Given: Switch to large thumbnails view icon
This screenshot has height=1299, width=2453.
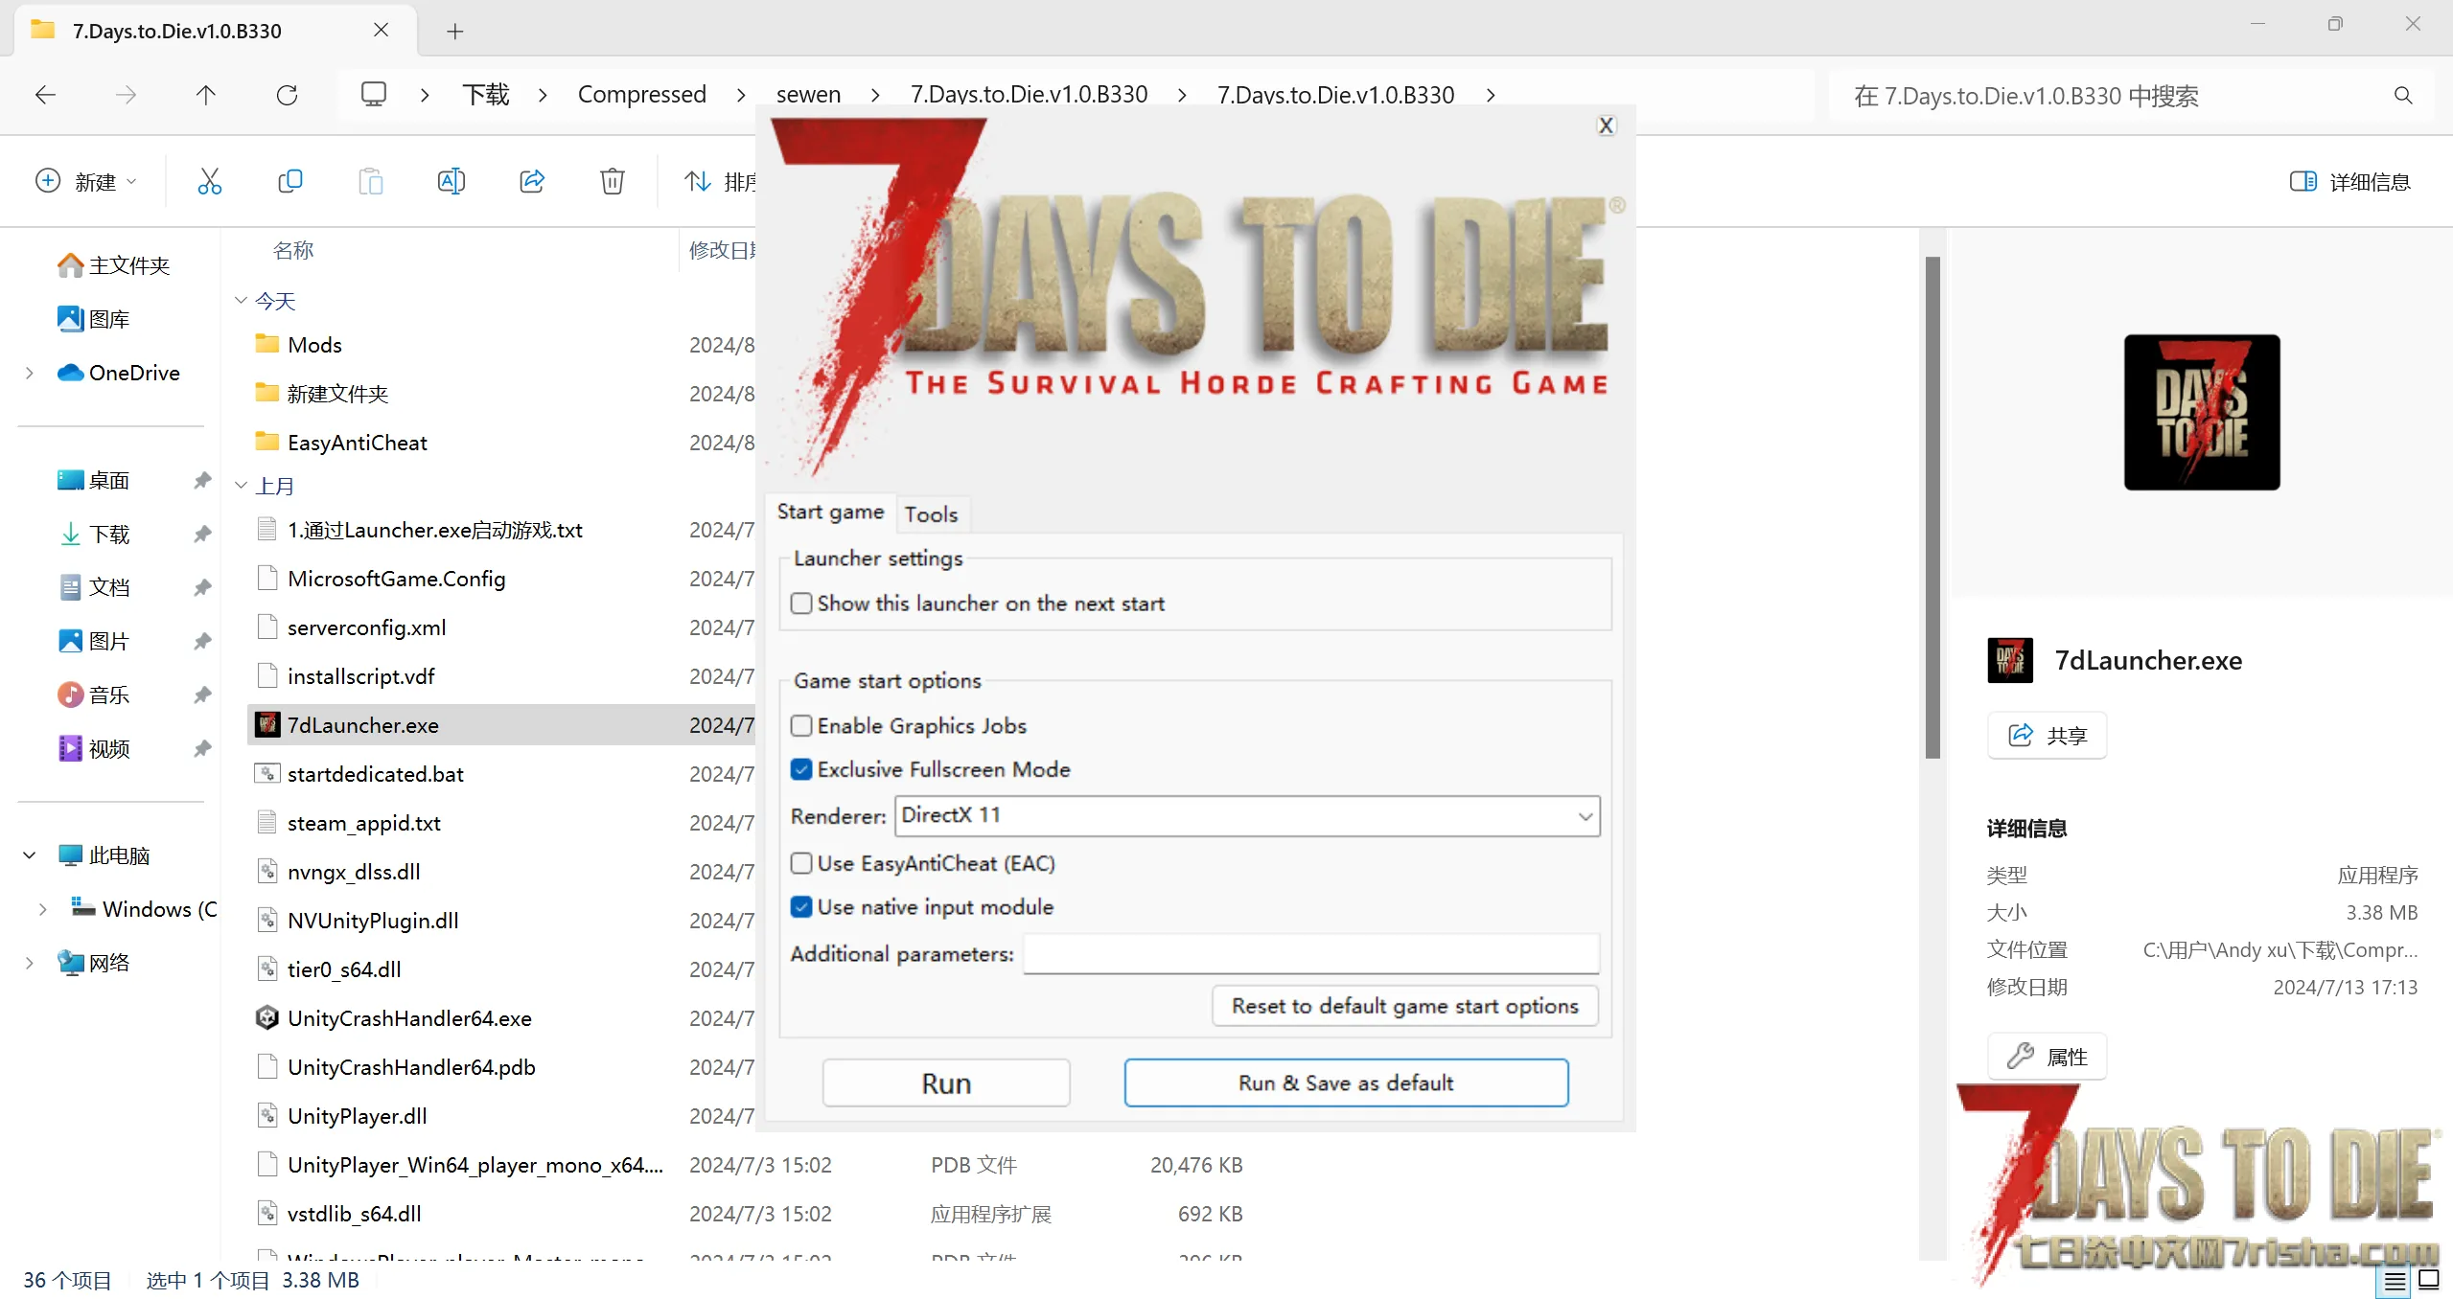Looking at the screenshot, I should point(2428,1280).
